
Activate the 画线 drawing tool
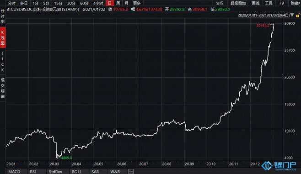pos(256,3)
